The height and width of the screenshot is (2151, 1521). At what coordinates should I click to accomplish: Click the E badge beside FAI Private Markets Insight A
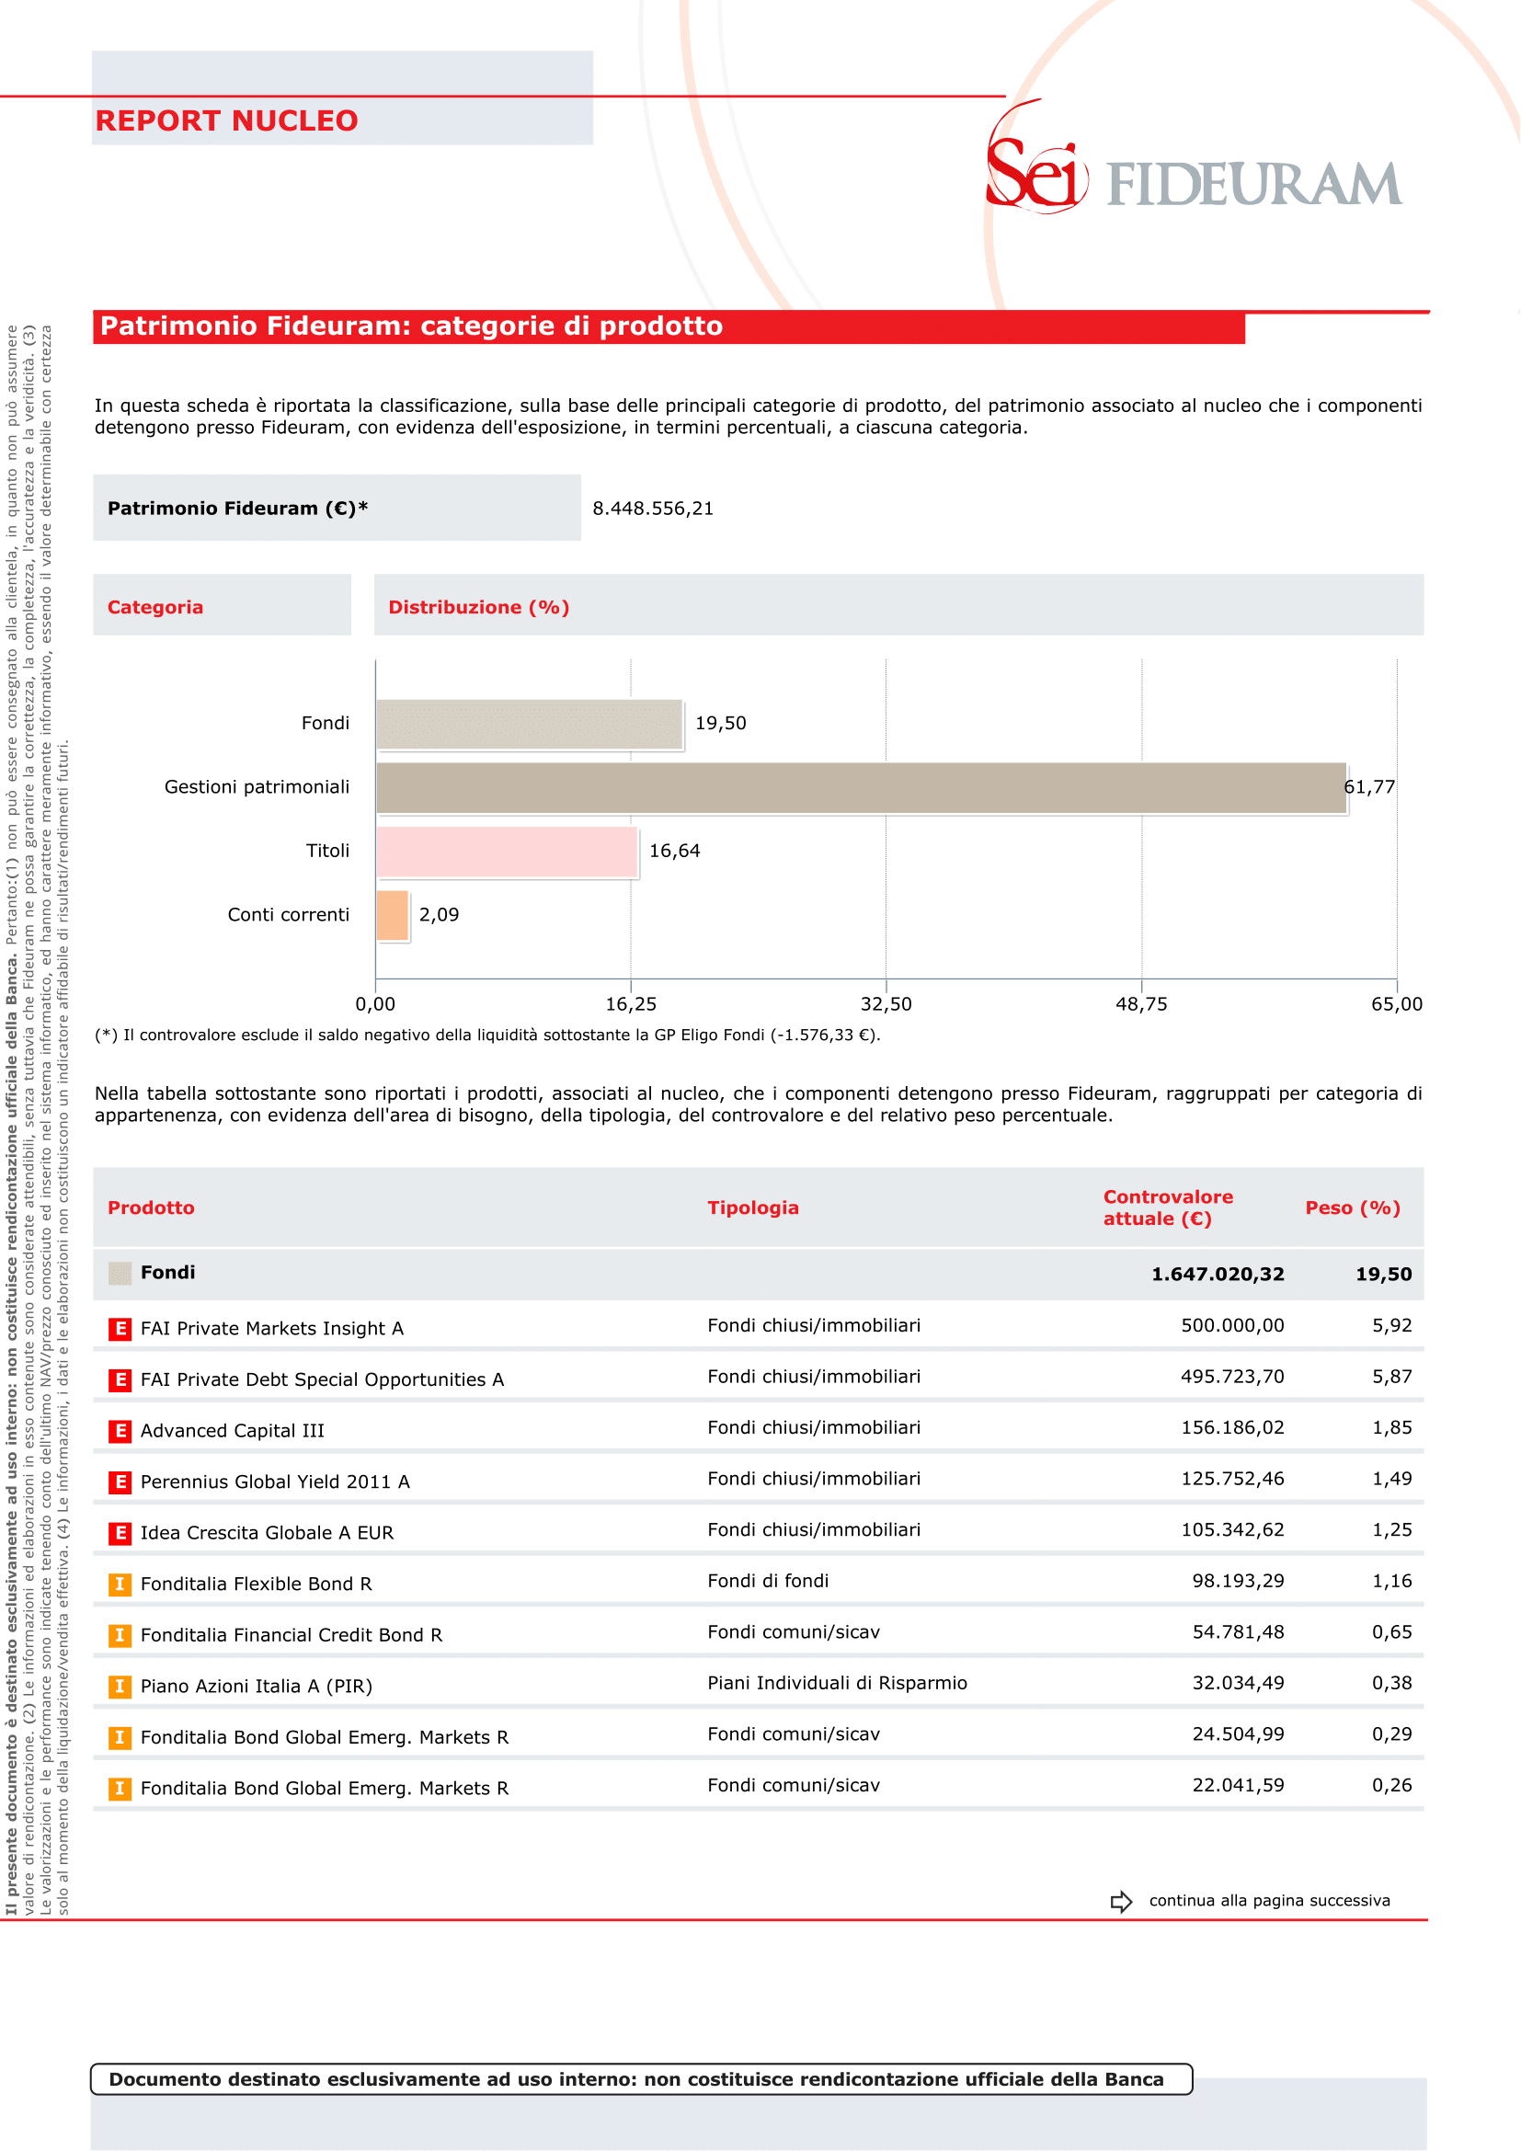[120, 1329]
